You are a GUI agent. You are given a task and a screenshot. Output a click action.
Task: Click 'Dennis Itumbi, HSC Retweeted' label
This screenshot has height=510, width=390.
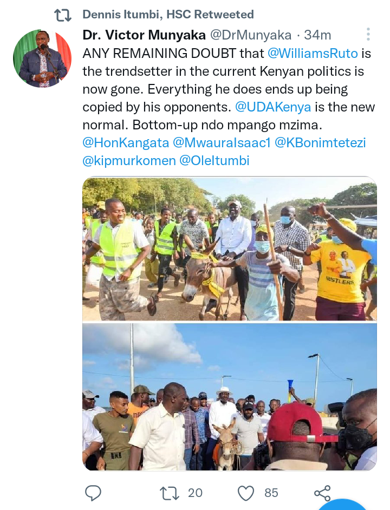[168, 14]
